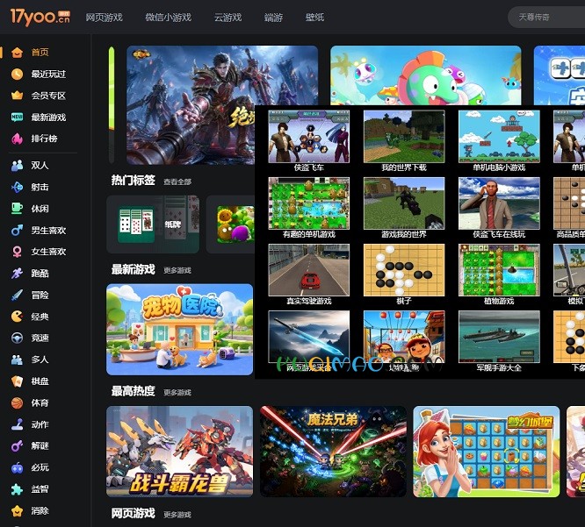Open the 单机电脑小游戏 thumbnail in overlay

(x=499, y=137)
